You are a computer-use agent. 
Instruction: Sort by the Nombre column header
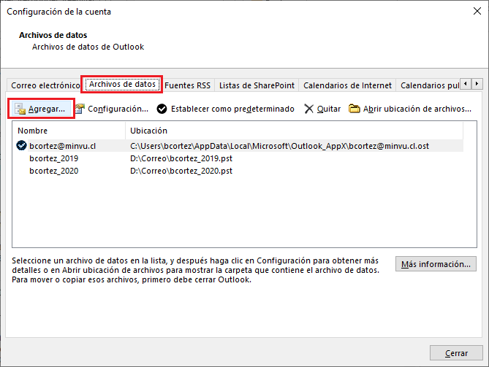[69, 131]
